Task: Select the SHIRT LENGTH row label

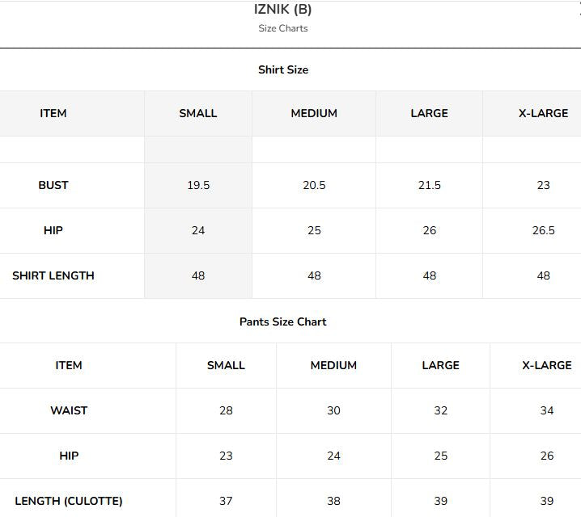Action: (x=53, y=275)
